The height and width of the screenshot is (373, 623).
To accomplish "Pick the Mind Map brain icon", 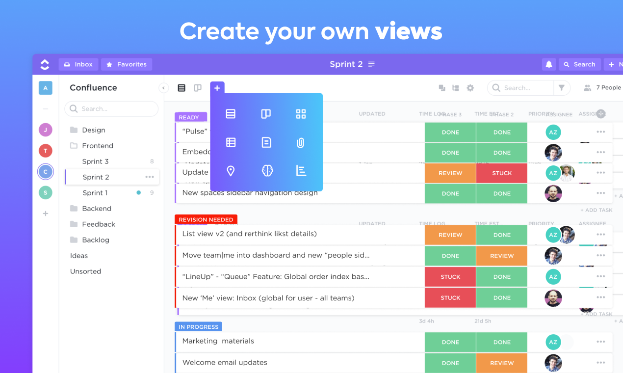I will tap(266, 171).
